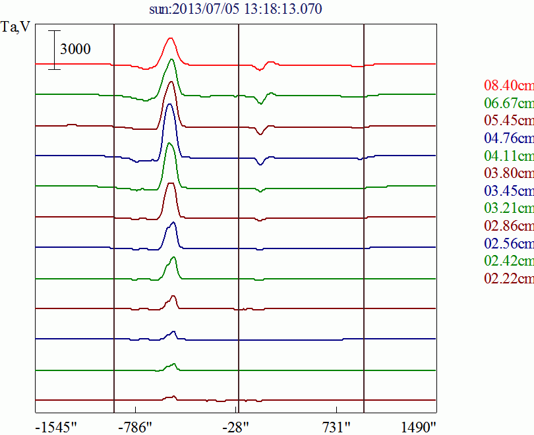Select the 02.86cm legend entry

click(509, 225)
